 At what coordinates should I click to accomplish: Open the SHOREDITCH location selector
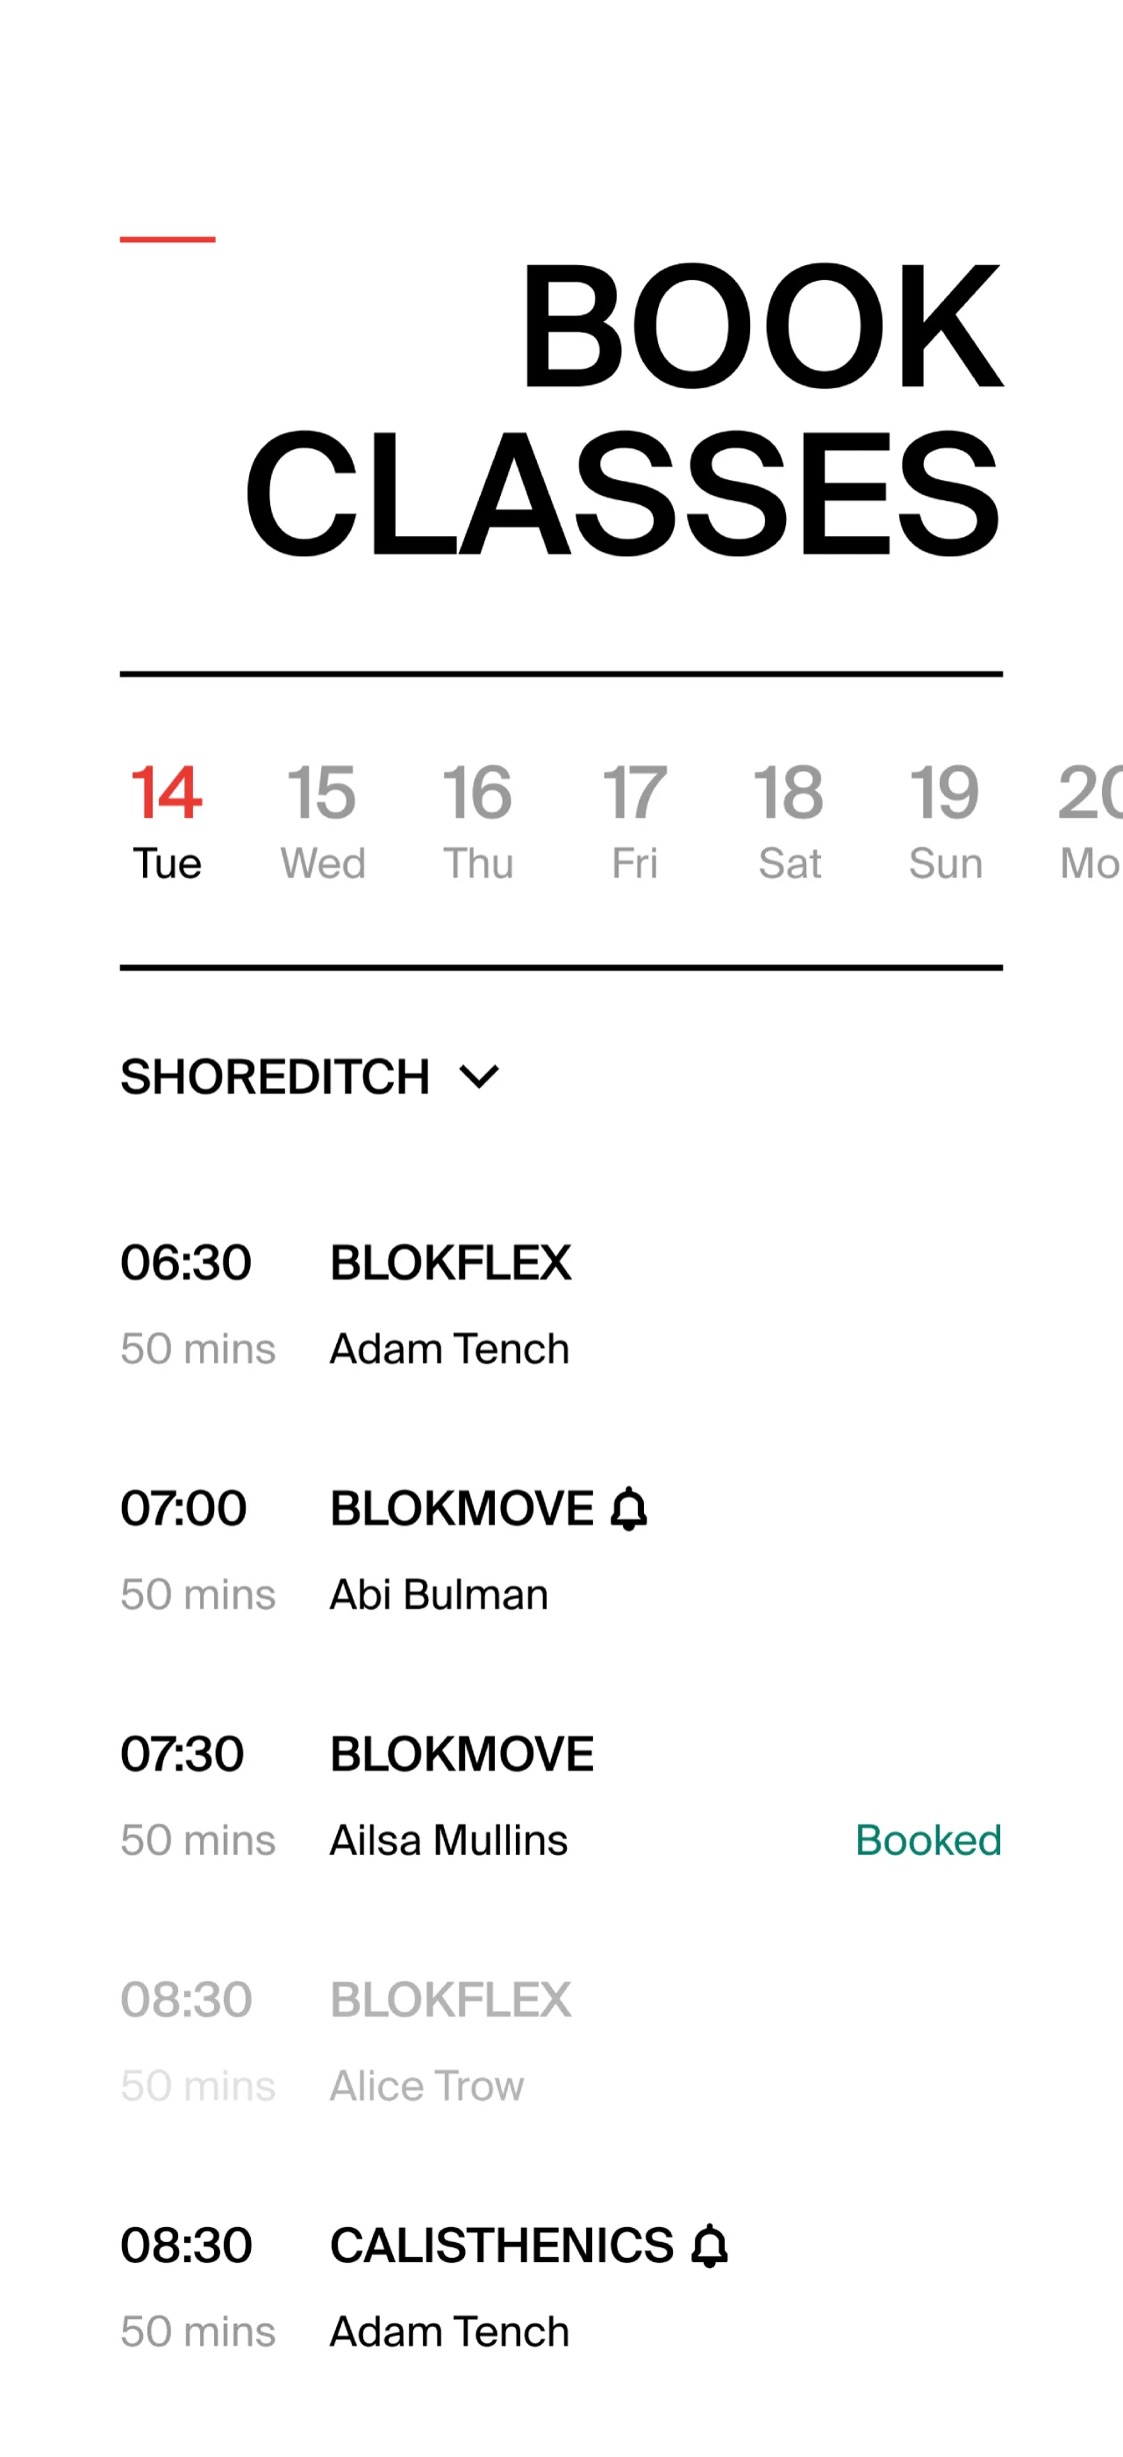point(275,1077)
